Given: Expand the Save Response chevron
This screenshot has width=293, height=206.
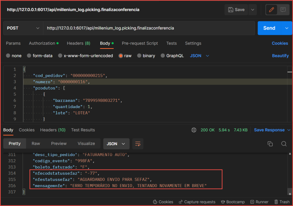Looking at the screenshot, I should 289,130.
